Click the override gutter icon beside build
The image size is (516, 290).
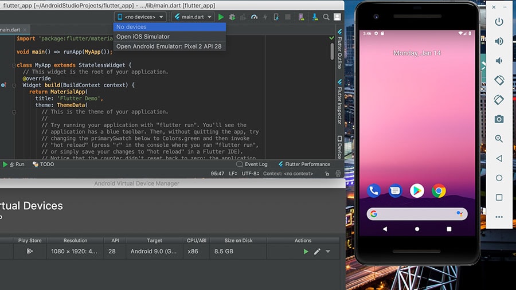click(x=3, y=85)
